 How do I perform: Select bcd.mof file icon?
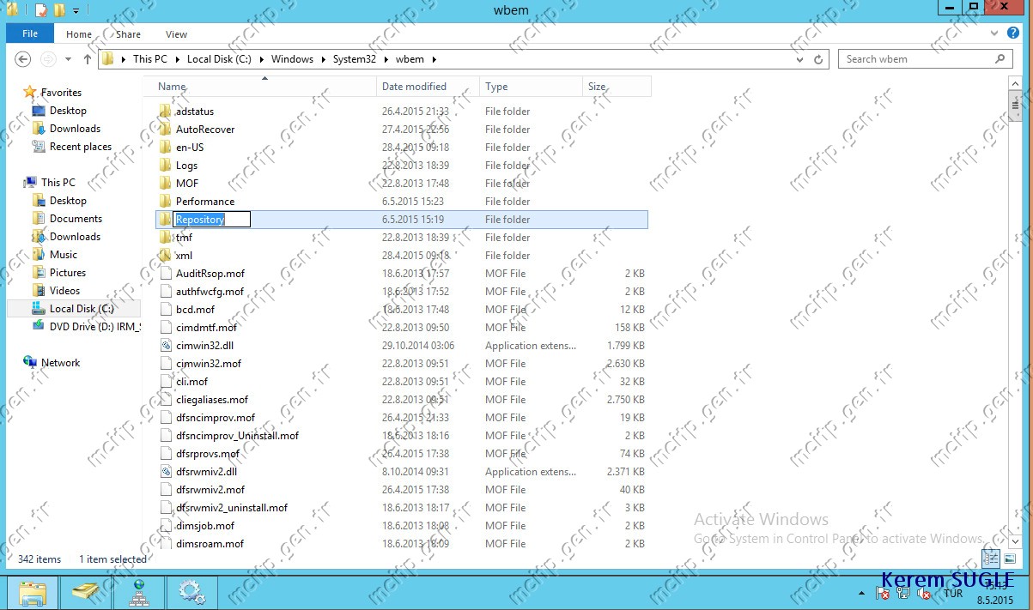point(166,310)
